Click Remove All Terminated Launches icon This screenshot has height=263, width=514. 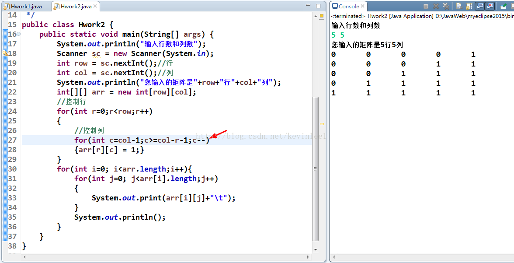point(446,6)
